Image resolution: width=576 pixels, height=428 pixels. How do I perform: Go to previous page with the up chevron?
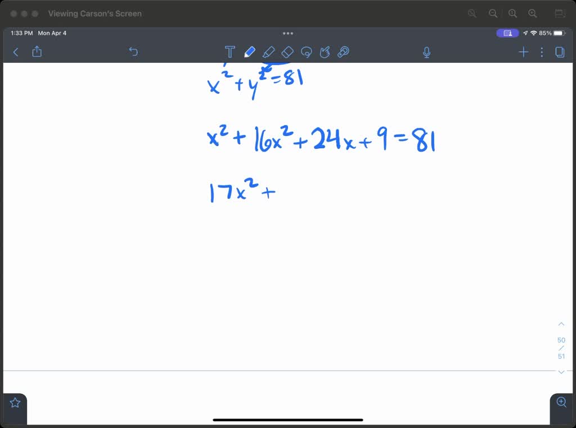point(561,324)
